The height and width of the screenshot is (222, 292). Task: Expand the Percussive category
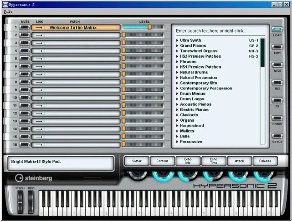pyautogui.click(x=177, y=142)
